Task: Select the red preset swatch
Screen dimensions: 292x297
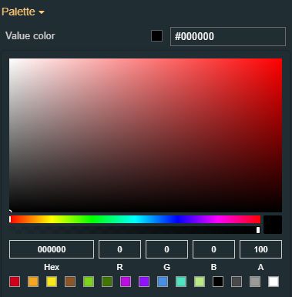Action: pos(15,282)
